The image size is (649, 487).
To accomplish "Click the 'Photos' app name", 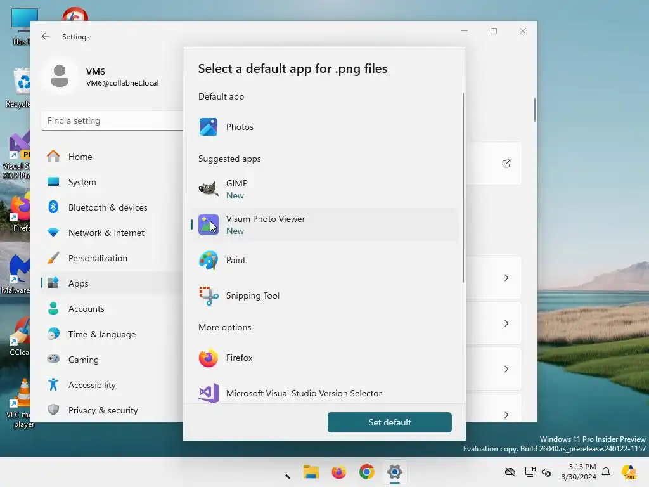I will [240, 127].
